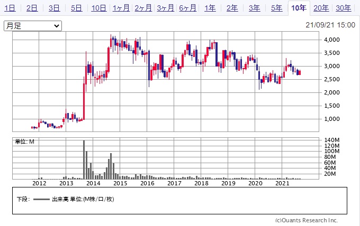Click the 2020 year axis label
Image resolution: width=360 pixels, height=226 pixels.
(255, 183)
